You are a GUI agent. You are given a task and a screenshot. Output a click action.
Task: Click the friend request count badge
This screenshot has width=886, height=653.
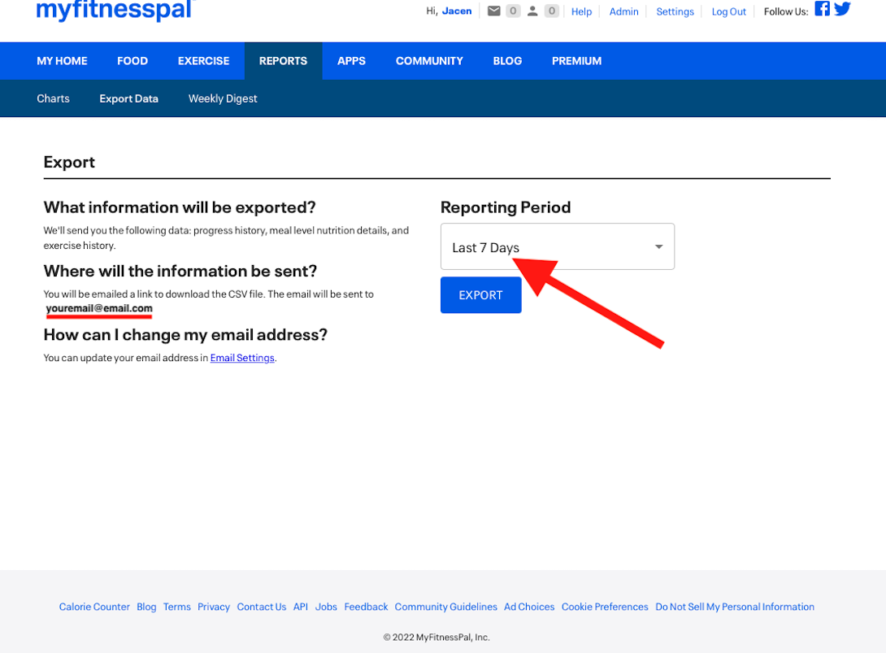coord(551,11)
